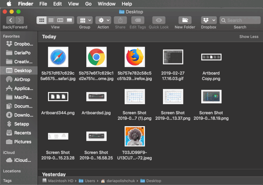Select the firefox.jpg file thumbnail
This screenshot has height=185, width=263.
coord(135,57)
